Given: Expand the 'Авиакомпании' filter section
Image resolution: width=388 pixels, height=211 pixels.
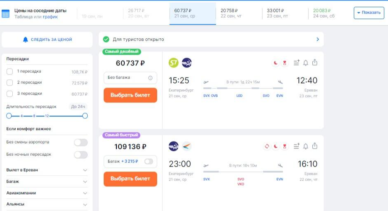Looking at the screenshot, I should [x=85, y=192].
